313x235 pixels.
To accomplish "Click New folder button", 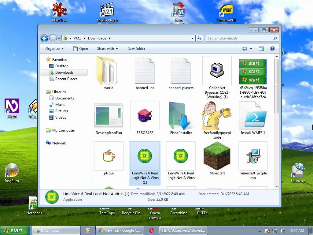I will (136, 49).
